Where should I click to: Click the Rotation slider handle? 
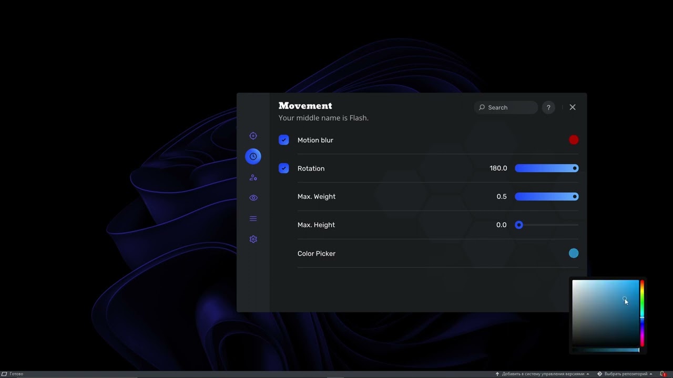coord(575,169)
